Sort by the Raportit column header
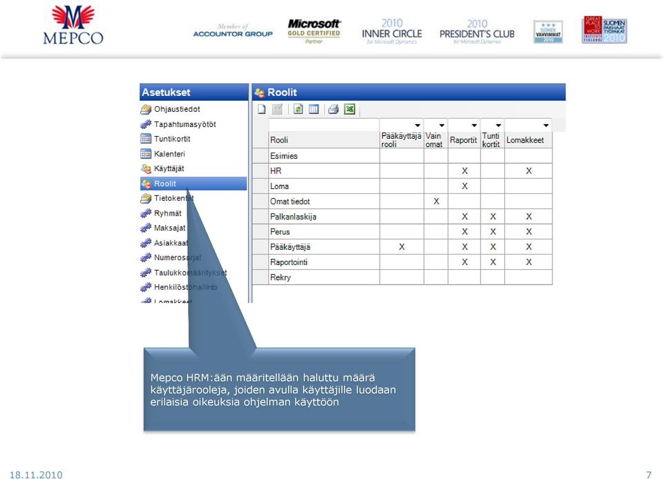 pyautogui.click(x=464, y=140)
